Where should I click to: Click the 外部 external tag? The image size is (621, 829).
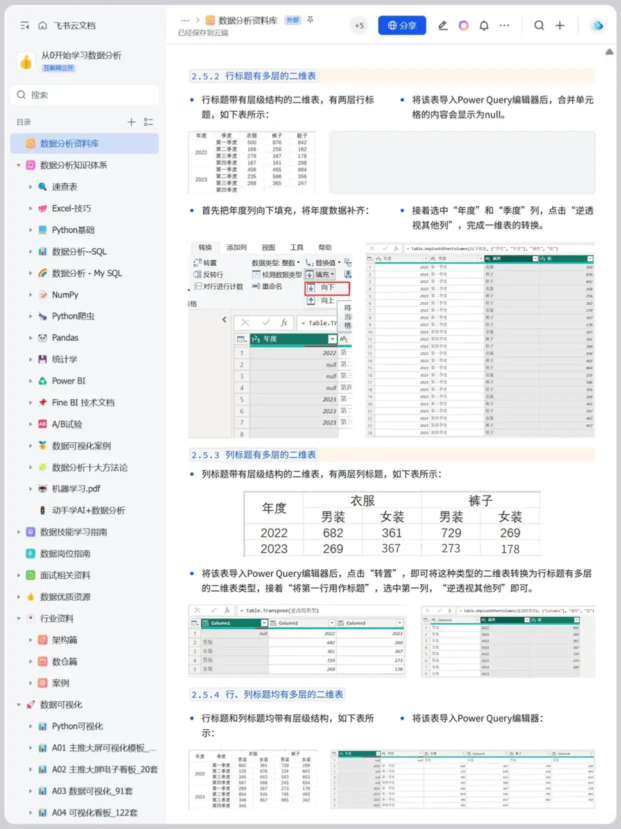tap(293, 20)
